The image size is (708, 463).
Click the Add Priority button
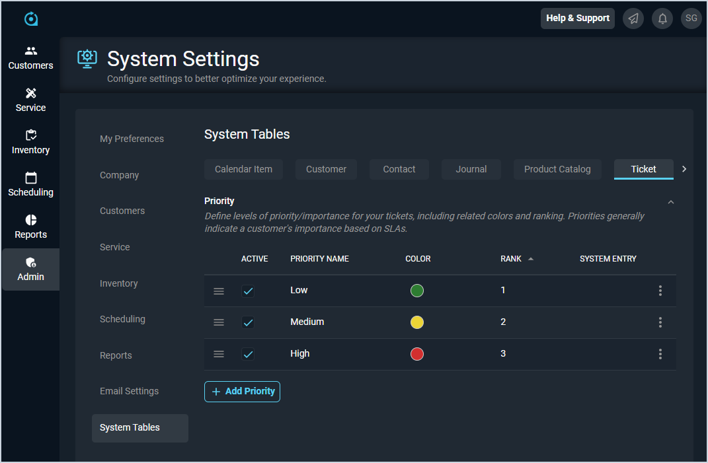tap(242, 392)
